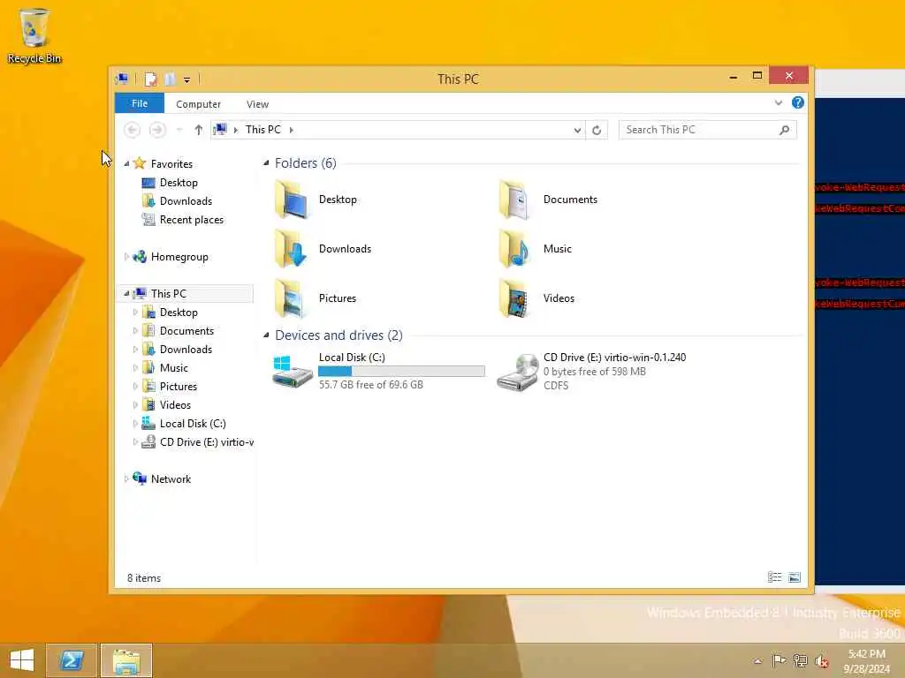Open the Videos folder icon in main pane
905x678 pixels.
515,298
